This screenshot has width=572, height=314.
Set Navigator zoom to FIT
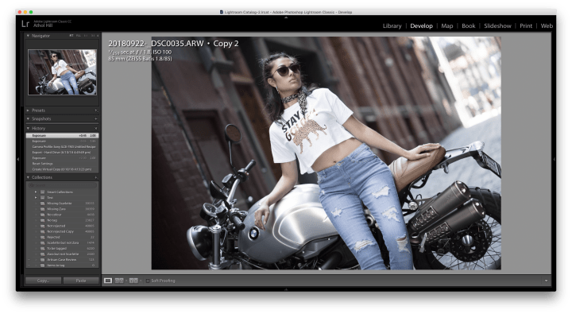point(71,36)
